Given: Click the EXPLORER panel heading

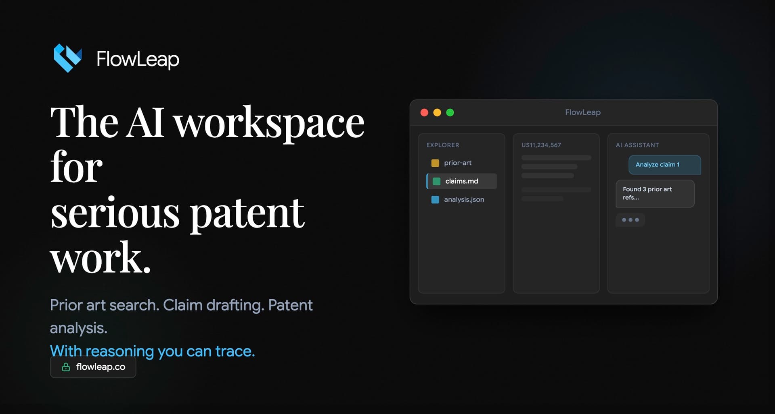Looking at the screenshot, I should [x=443, y=145].
